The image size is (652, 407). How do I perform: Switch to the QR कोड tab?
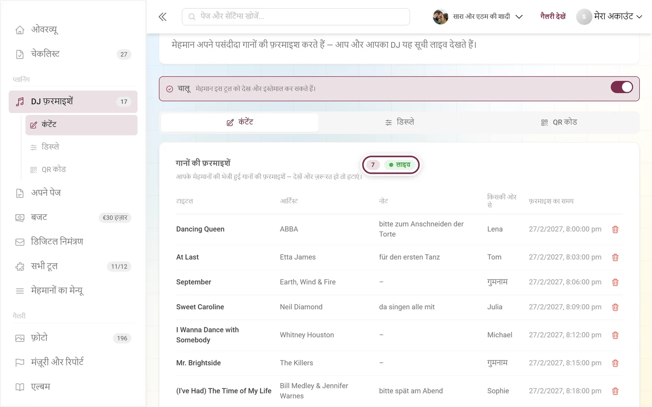click(x=559, y=122)
